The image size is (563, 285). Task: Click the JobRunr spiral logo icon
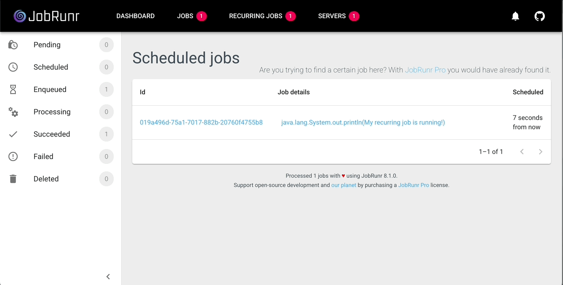click(x=20, y=16)
